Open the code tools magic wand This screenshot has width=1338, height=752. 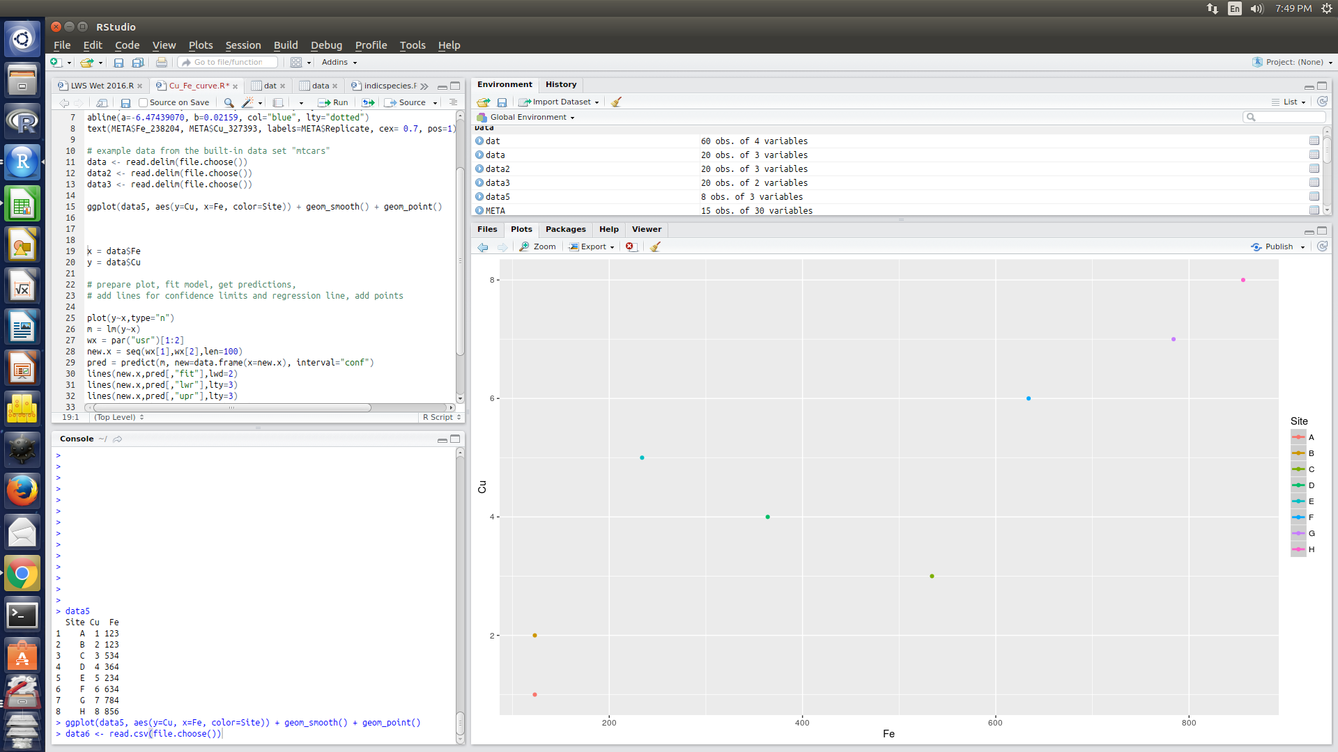coord(247,102)
